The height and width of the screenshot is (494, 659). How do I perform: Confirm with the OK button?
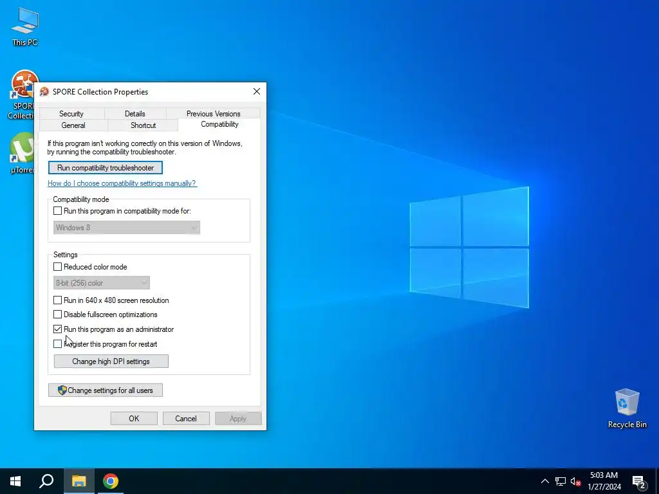[x=134, y=418]
